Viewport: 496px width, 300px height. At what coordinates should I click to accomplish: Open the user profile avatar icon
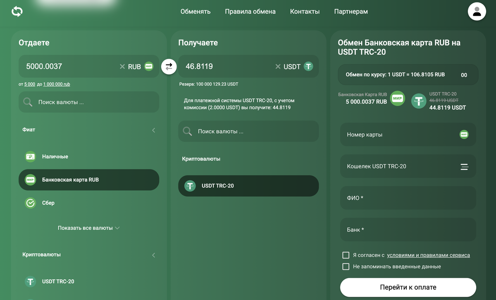(477, 12)
